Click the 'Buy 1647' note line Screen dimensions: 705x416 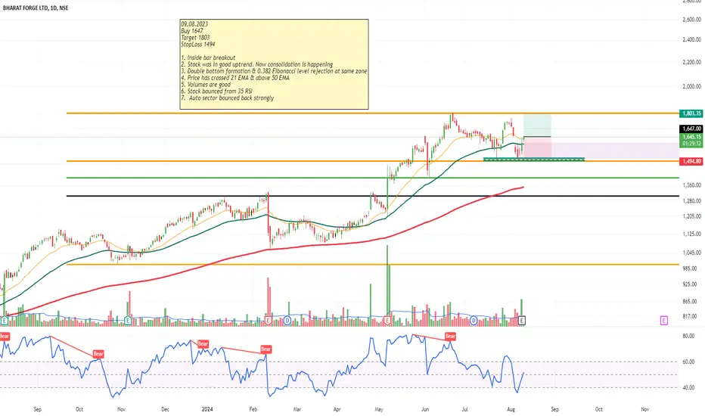coord(192,30)
